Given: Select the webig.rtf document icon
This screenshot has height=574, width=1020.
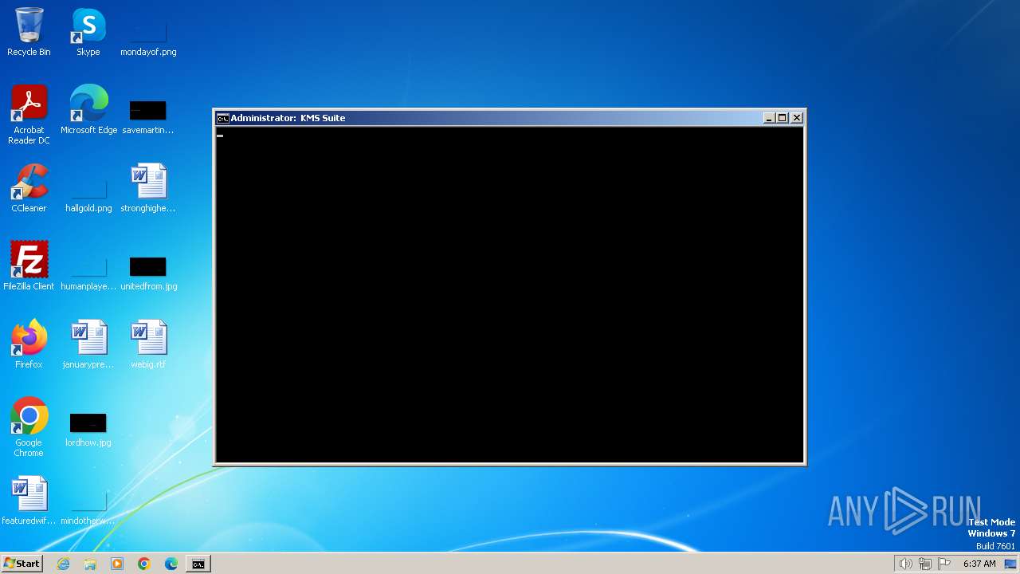Looking at the screenshot, I should [x=148, y=344].
